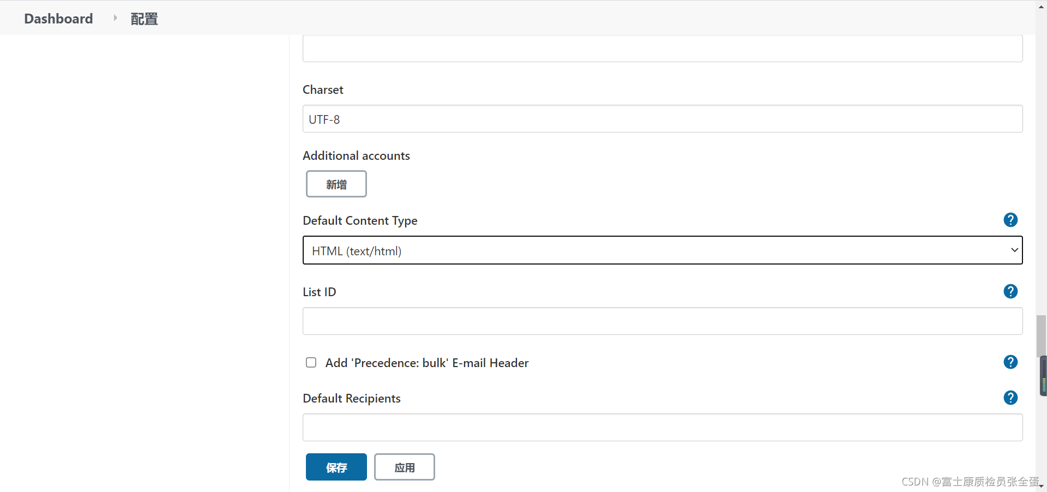Click the 'Charset' label

pos(323,89)
